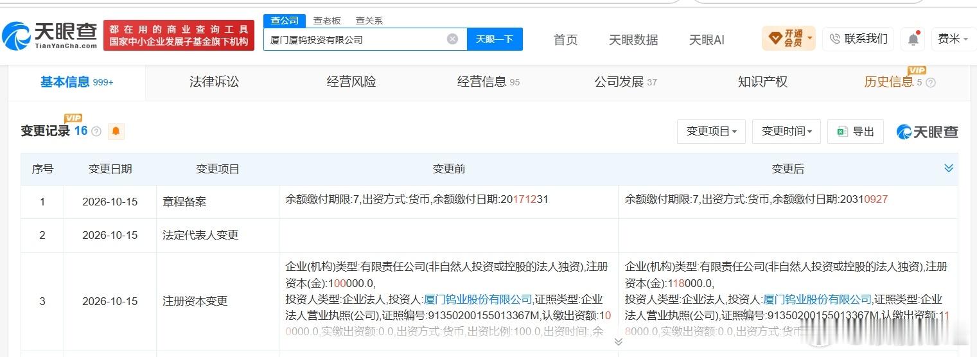The image size is (977, 357).
Task: Switch to the 查关系 search tab
Action: pos(369,21)
